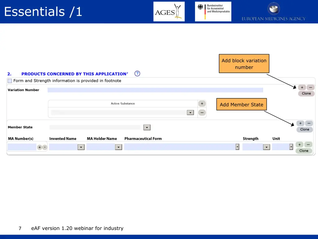
Task: Remove the MA Number entry
Action: 45,147
